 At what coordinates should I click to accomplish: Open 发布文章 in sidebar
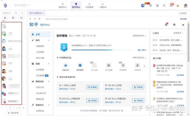coord(40,58)
